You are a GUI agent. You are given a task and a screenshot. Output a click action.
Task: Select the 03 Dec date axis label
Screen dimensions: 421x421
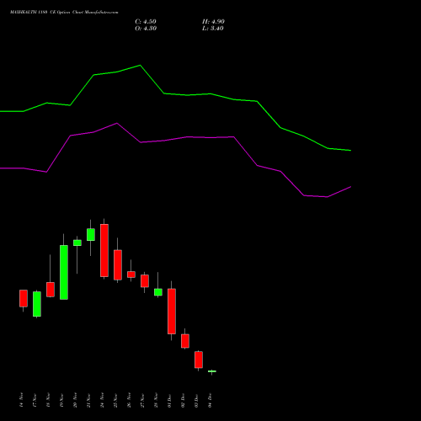click(196, 400)
